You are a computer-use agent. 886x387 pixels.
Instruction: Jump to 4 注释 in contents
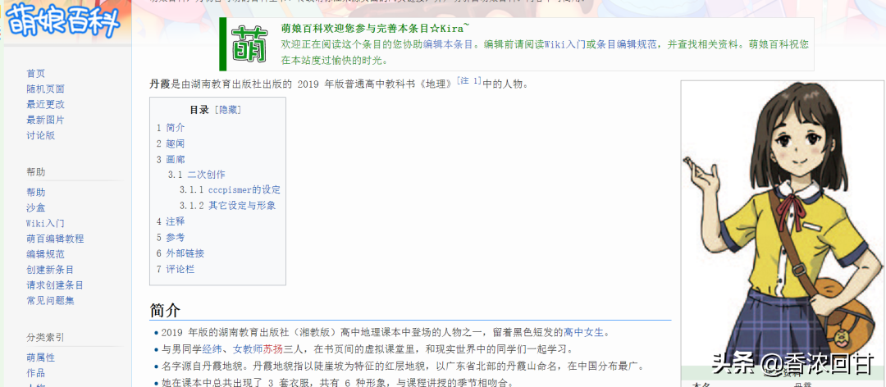[171, 221]
